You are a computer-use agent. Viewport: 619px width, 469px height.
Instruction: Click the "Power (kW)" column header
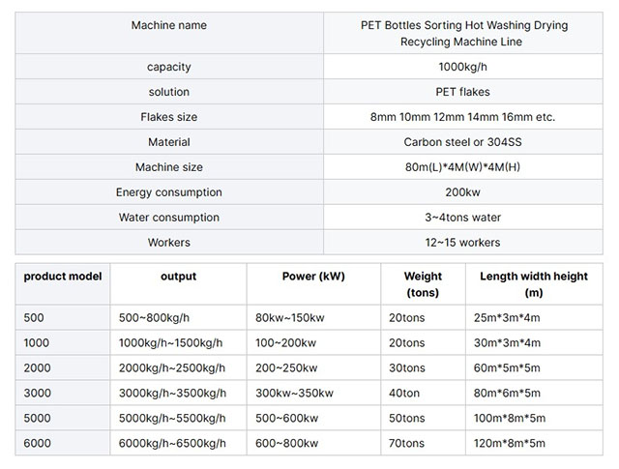tap(313, 277)
